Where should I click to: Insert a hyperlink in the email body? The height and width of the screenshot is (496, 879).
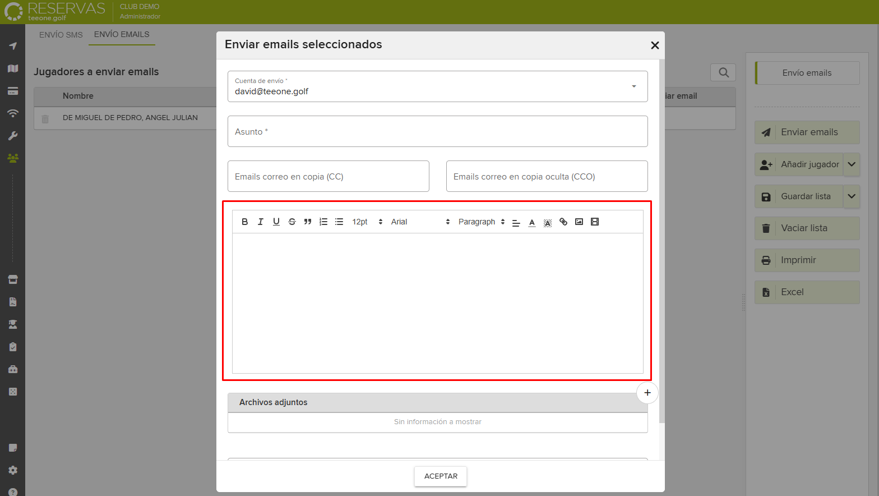563,222
